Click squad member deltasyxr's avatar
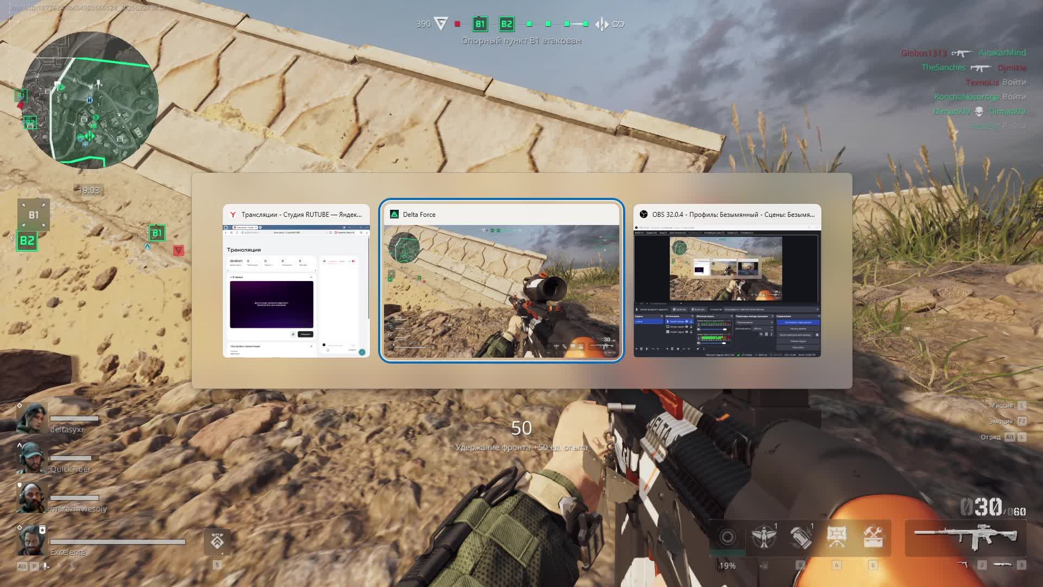The height and width of the screenshot is (587, 1043). tap(31, 418)
